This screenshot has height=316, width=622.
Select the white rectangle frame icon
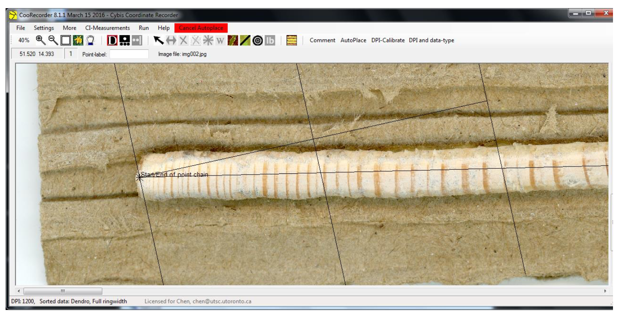tap(65, 41)
